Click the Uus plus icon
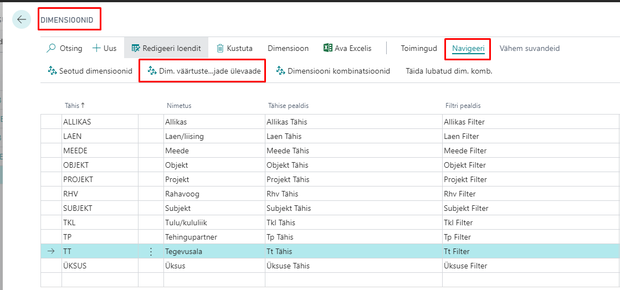 (x=96, y=49)
